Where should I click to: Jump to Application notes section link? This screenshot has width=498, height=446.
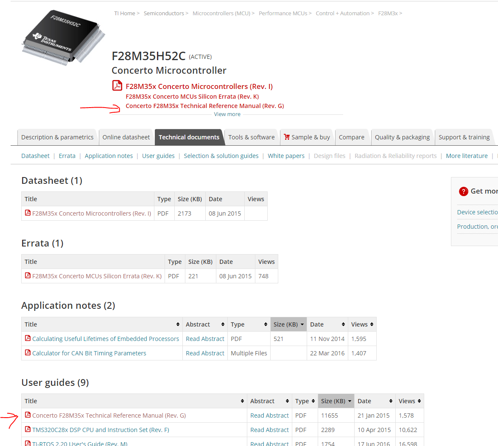[x=109, y=156]
